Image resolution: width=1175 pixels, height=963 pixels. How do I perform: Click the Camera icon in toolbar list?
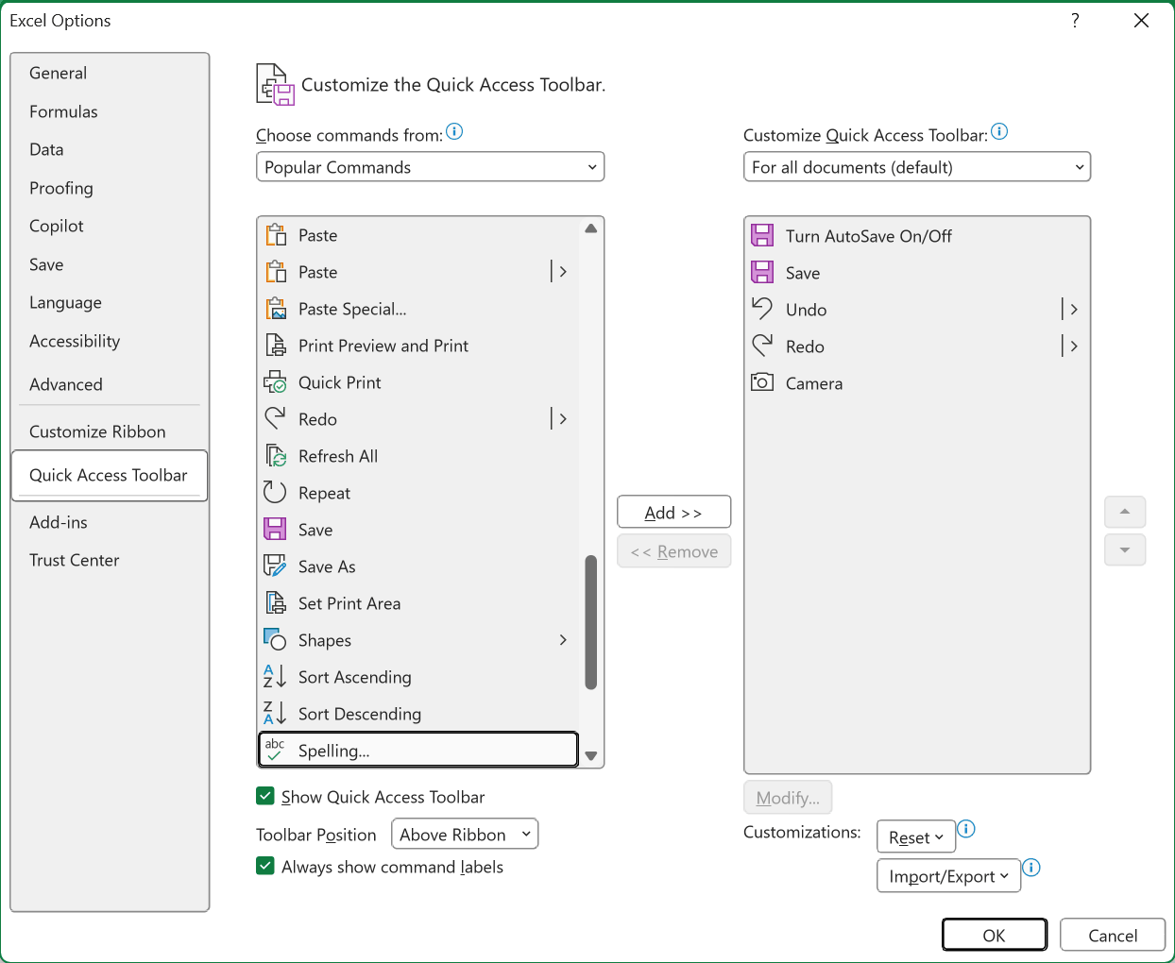click(762, 383)
